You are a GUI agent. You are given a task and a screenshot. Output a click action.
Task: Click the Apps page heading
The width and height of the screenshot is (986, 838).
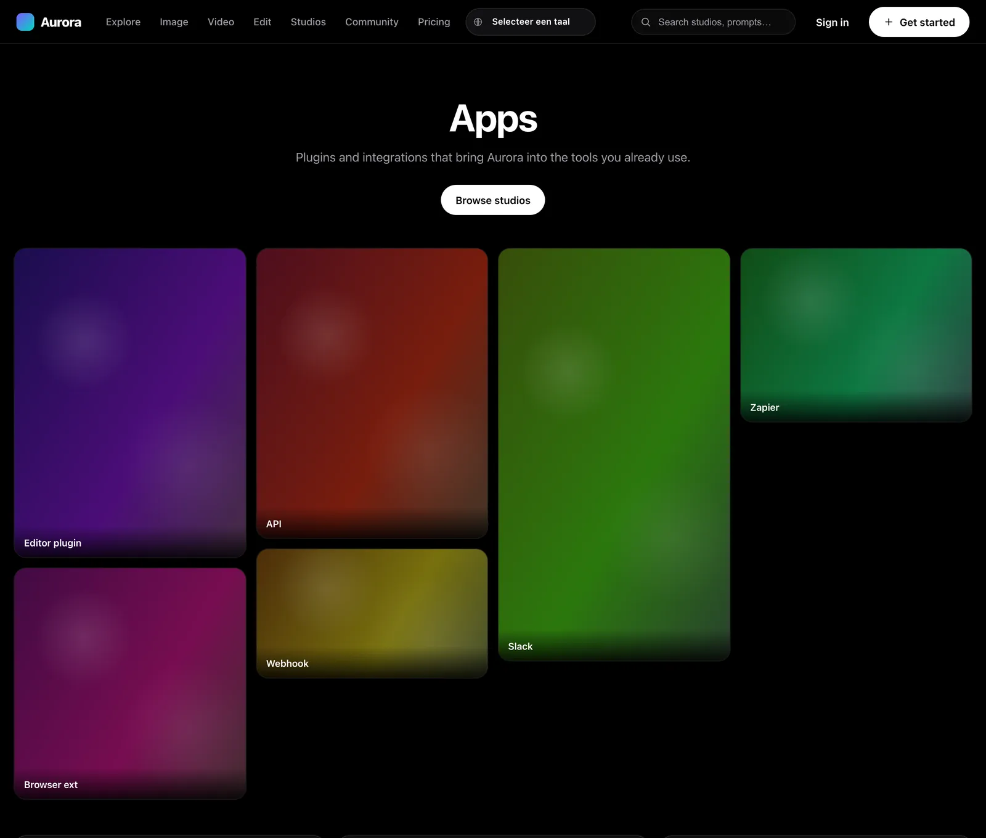[x=493, y=119]
